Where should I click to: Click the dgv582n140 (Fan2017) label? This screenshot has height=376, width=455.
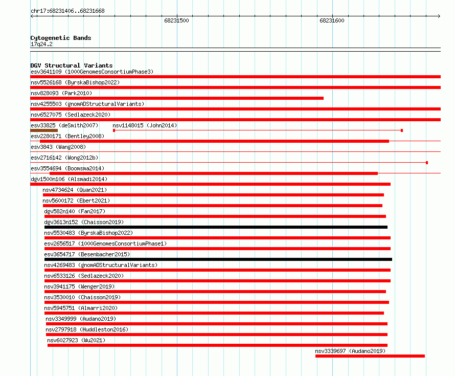75,211
